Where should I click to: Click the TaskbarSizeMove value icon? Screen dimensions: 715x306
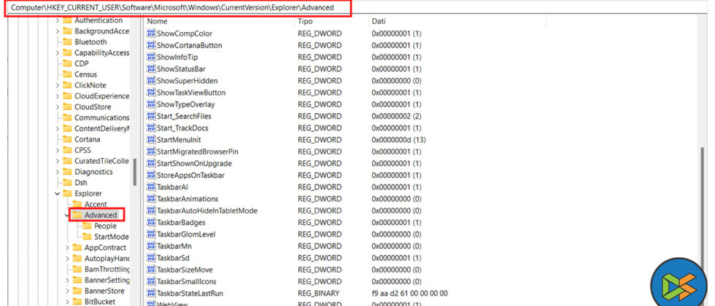pyautogui.click(x=151, y=270)
